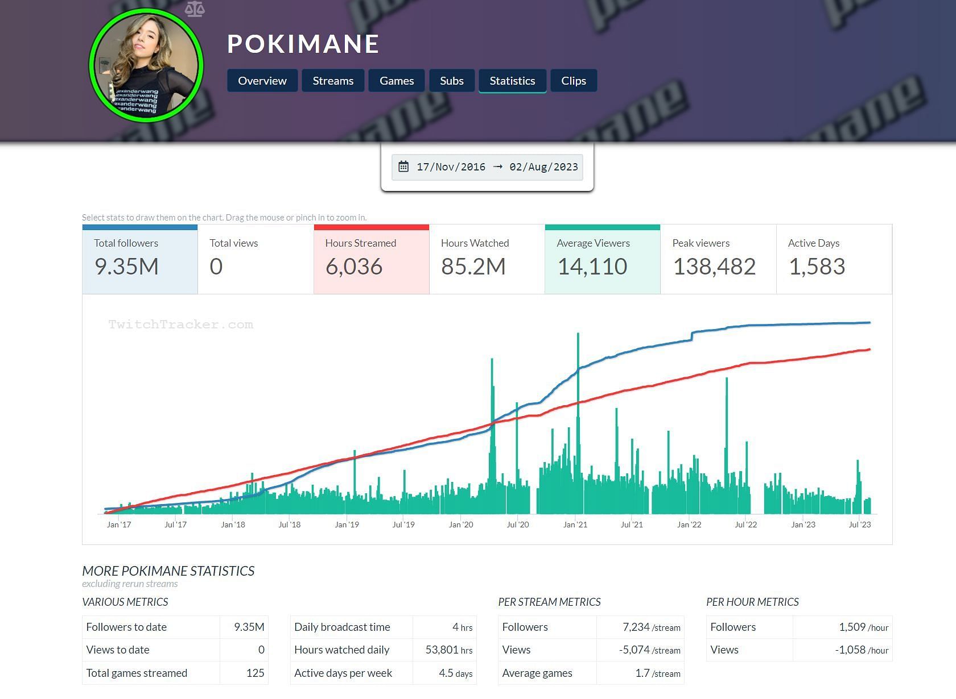This screenshot has width=956, height=699.
Task: Click the -1,058 /hour views value
Action: point(862,650)
